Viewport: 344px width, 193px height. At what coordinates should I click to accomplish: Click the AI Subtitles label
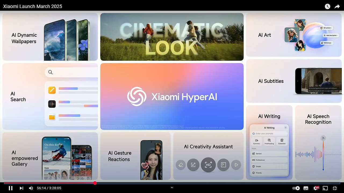pyautogui.click(x=271, y=81)
